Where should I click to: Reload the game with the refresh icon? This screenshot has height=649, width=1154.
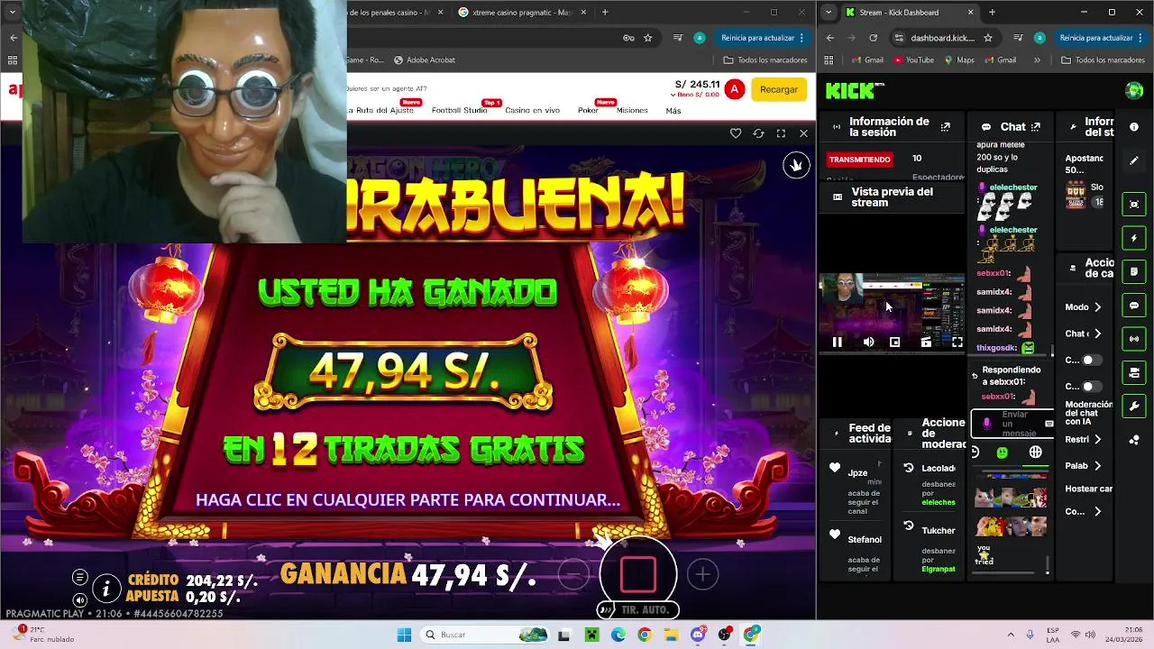point(758,133)
